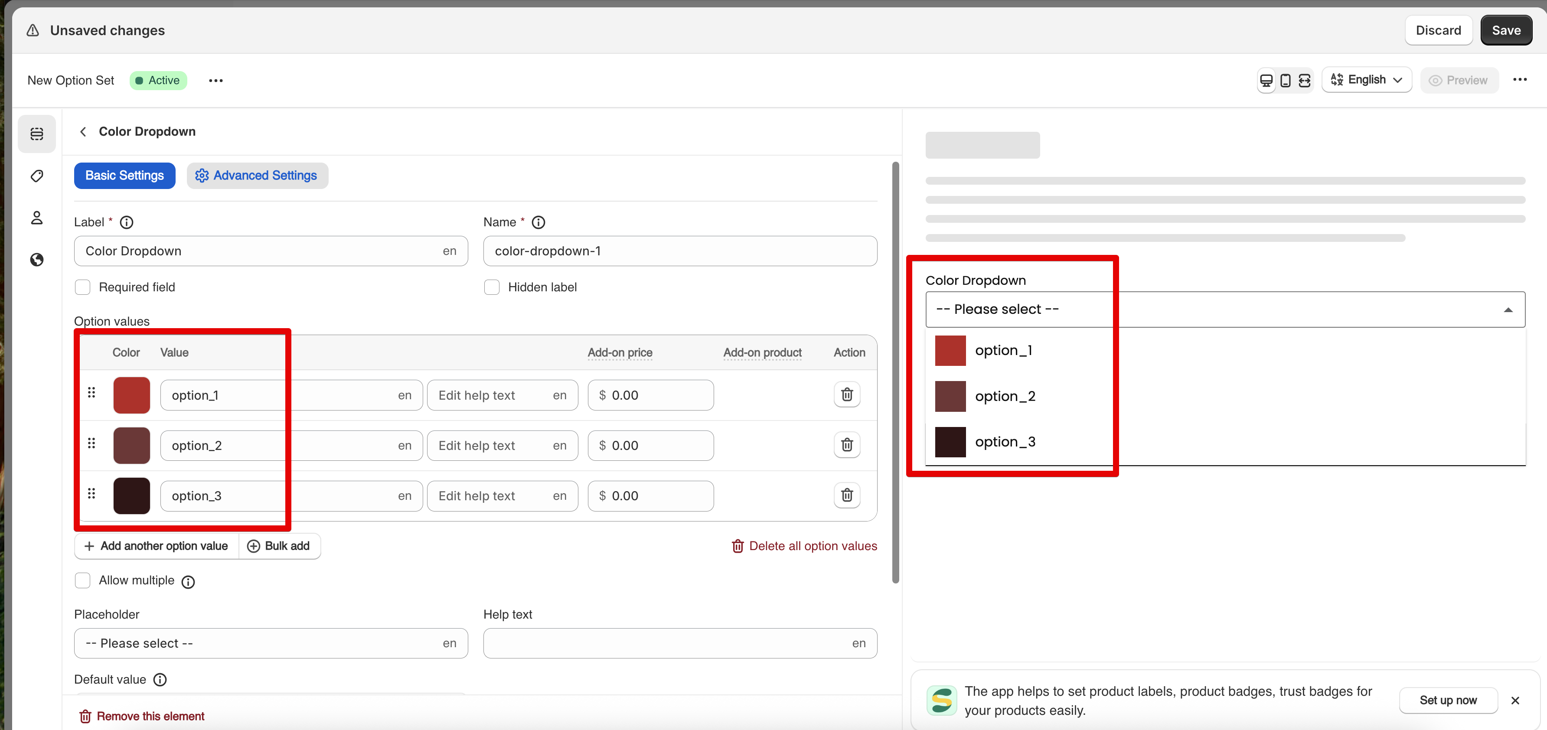Image resolution: width=1547 pixels, height=730 pixels.
Task: Check the Hidden label checkbox
Action: [x=491, y=287]
